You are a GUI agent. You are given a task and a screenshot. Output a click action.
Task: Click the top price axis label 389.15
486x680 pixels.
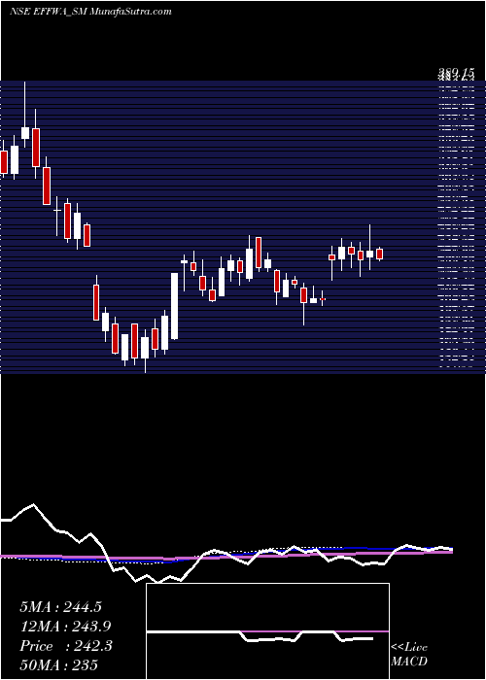point(456,73)
